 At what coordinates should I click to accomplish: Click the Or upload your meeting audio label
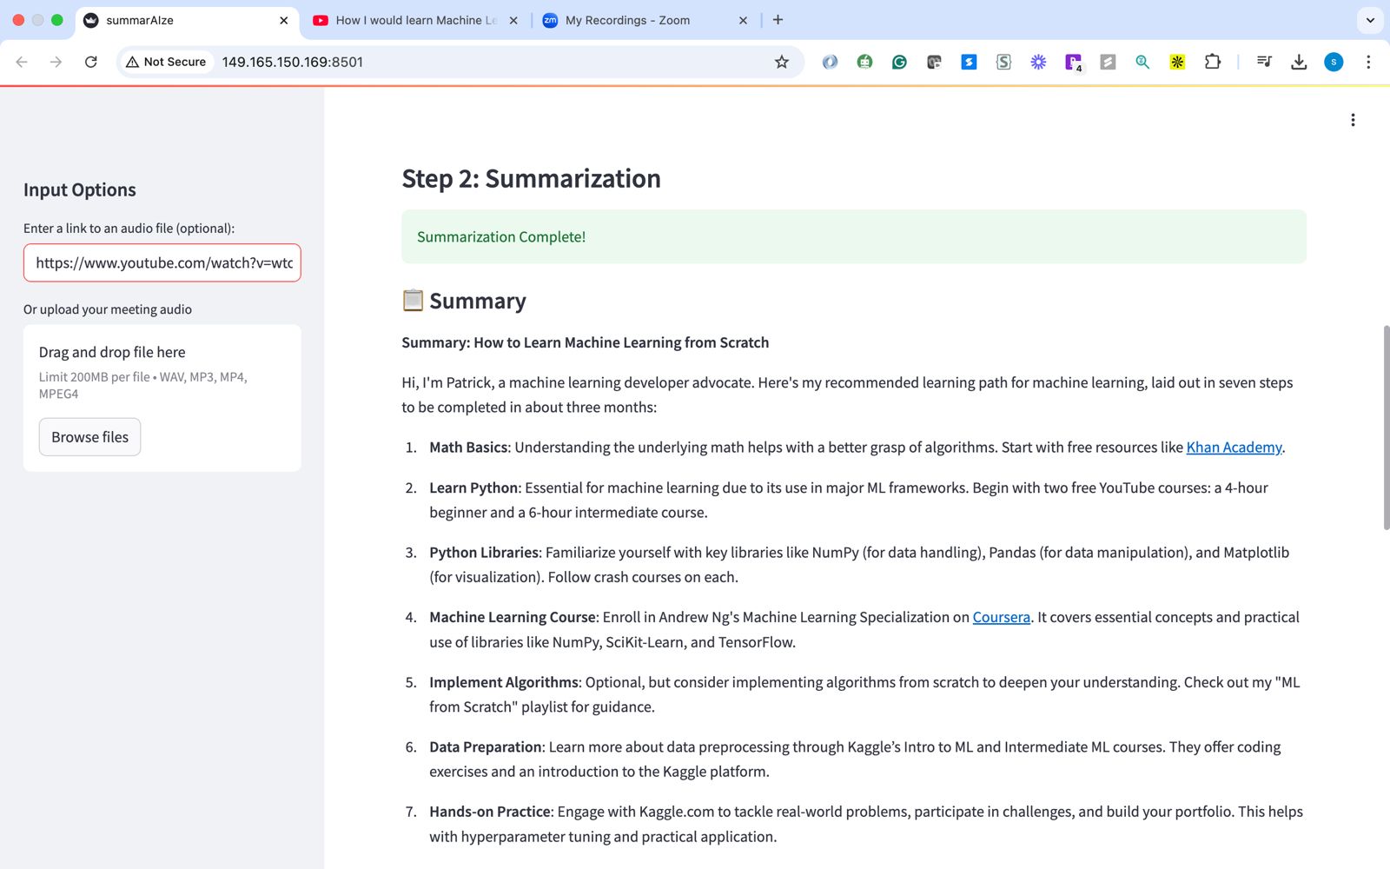[x=108, y=309]
